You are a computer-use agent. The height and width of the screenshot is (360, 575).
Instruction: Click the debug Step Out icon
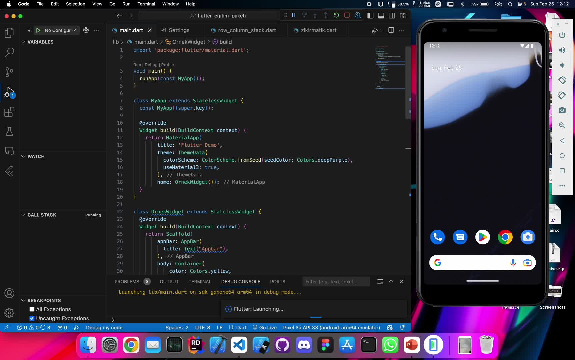click(325, 15)
